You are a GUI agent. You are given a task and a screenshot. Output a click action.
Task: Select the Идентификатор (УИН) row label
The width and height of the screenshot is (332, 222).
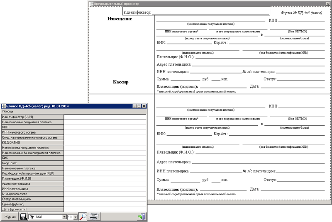32,117
